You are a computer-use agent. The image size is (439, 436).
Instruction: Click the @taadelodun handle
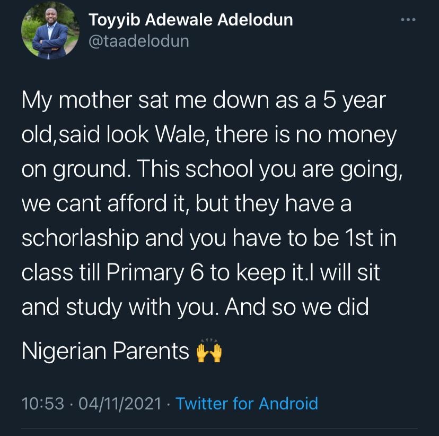(139, 41)
